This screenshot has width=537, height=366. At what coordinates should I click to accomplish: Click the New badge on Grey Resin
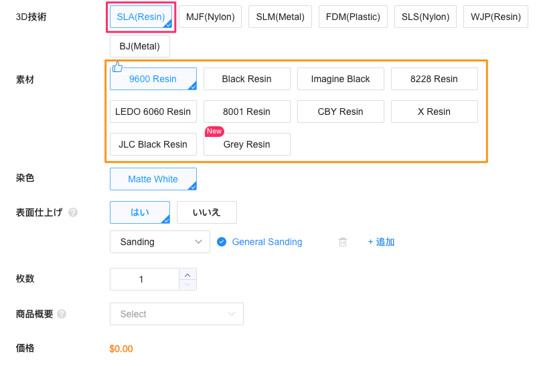(214, 132)
